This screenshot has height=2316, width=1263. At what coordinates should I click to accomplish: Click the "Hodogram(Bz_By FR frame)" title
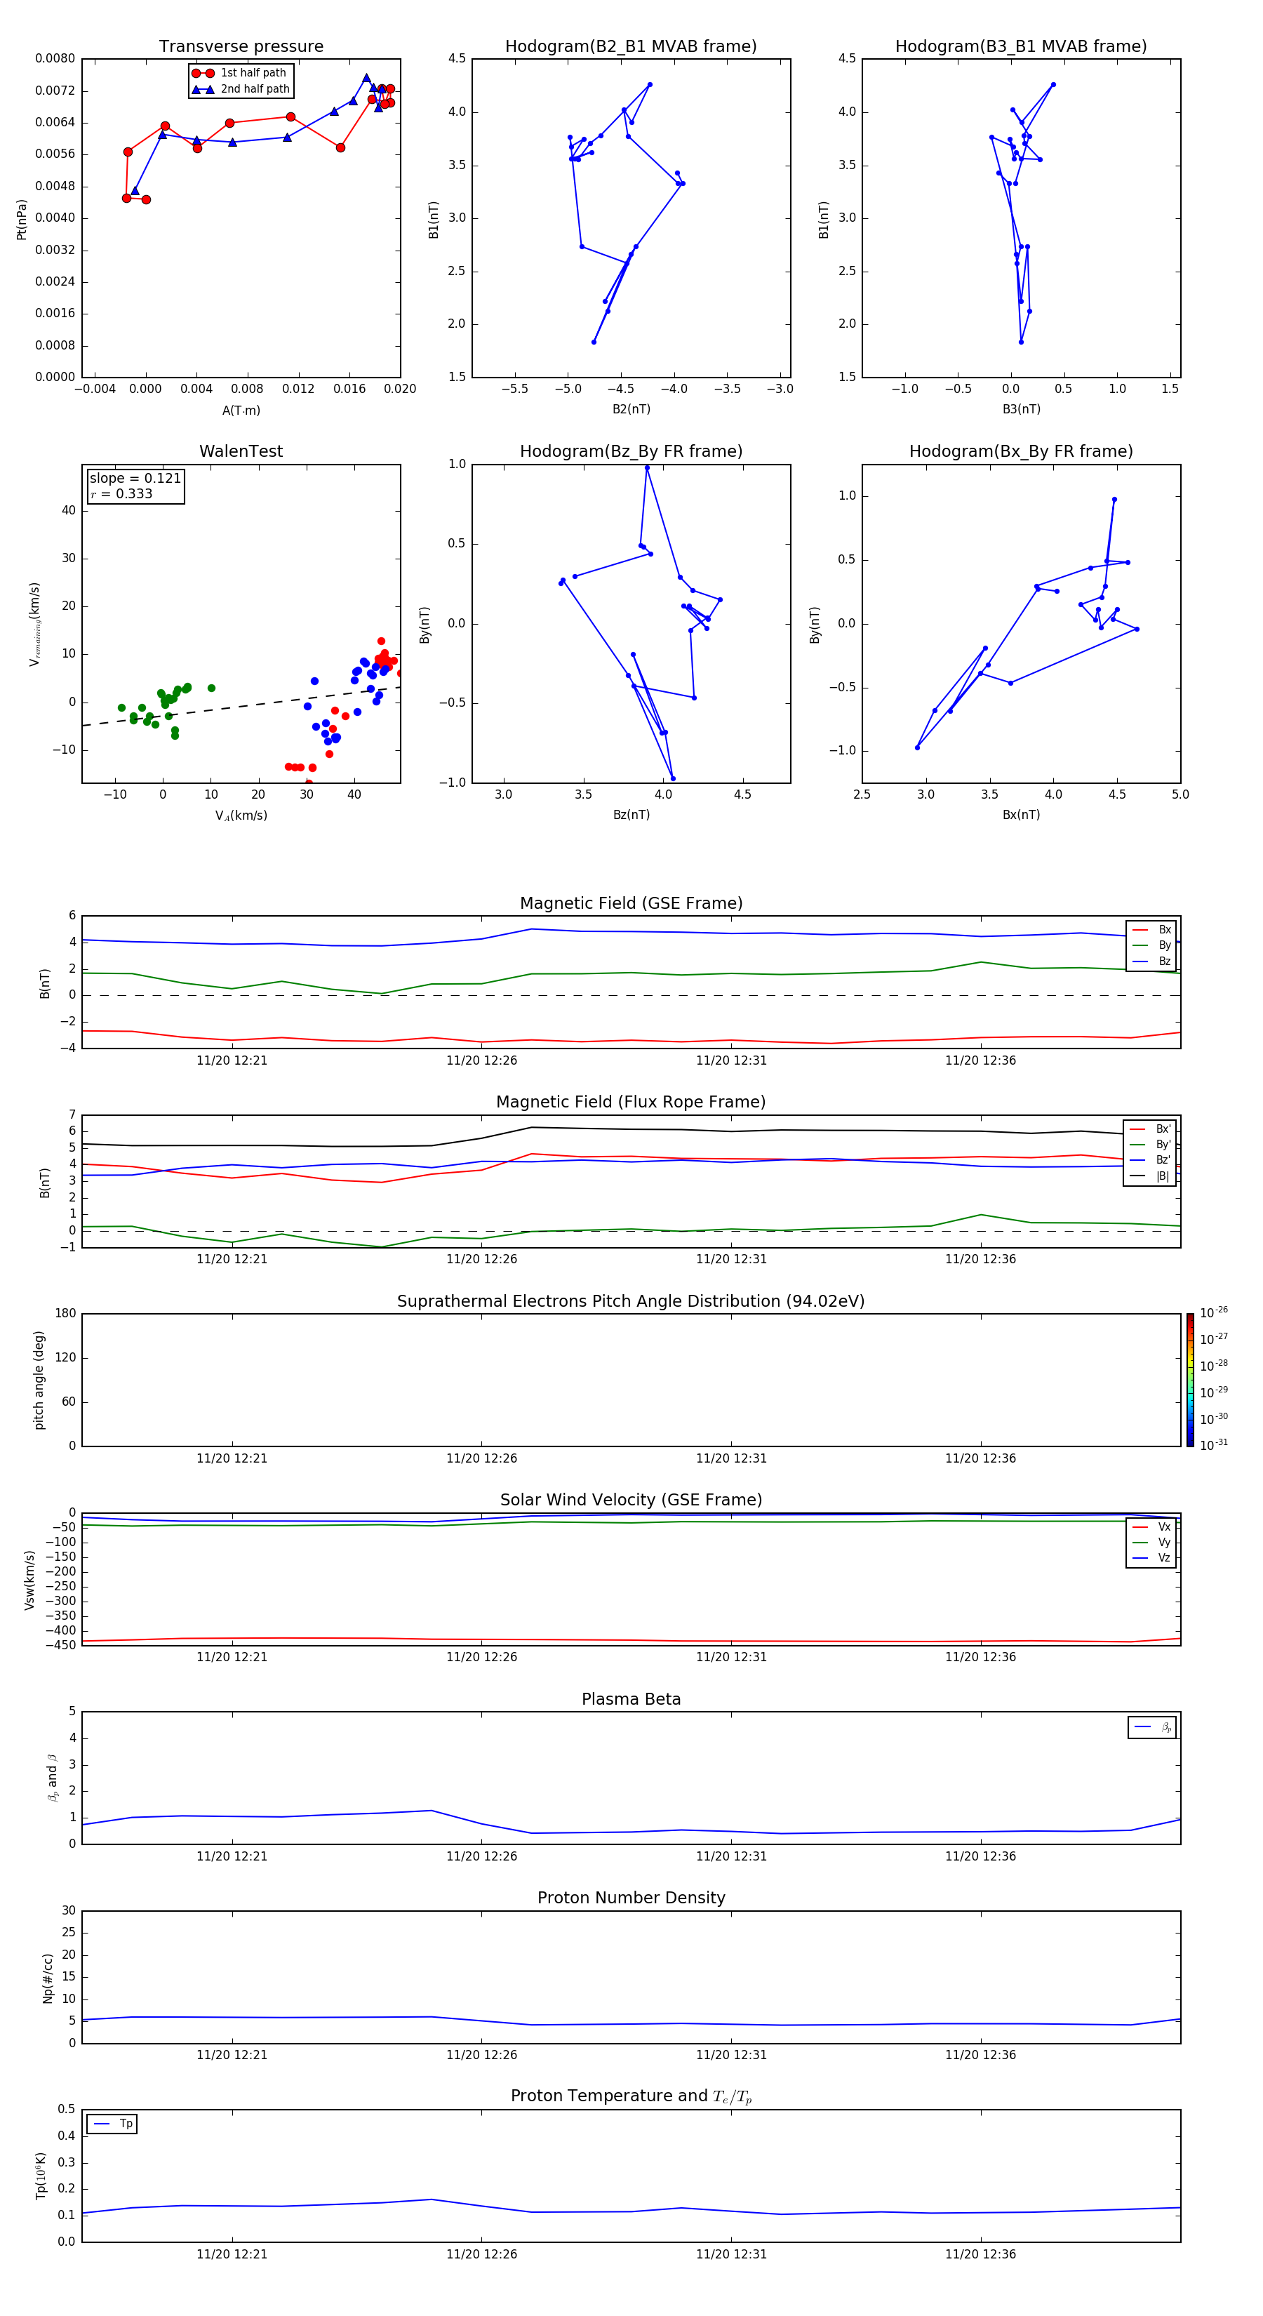pyautogui.click(x=631, y=451)
